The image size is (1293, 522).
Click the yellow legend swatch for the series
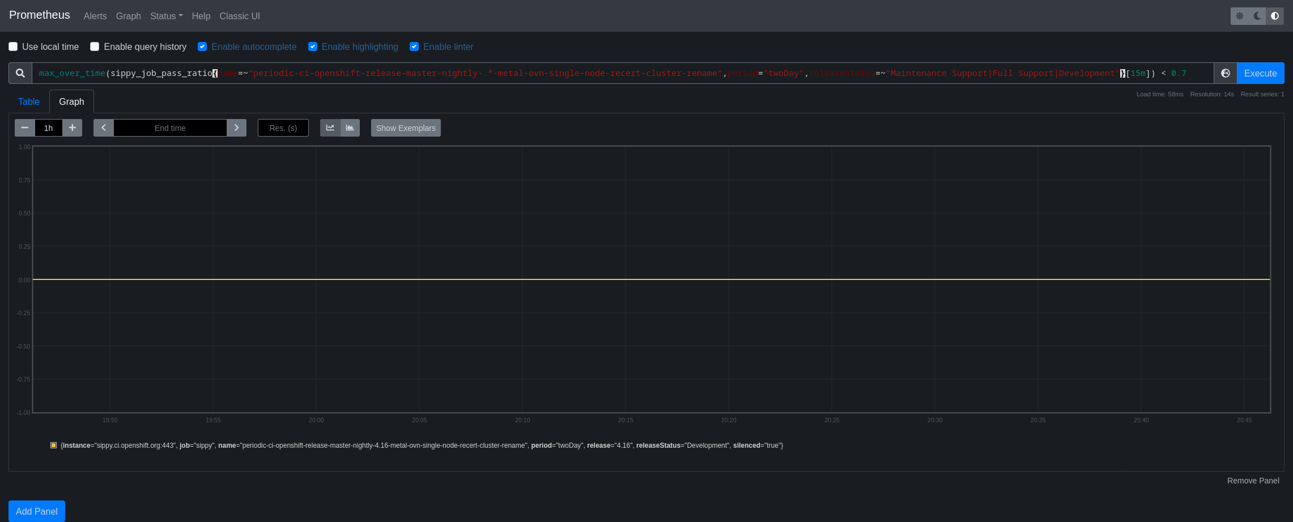pos(54,445)
